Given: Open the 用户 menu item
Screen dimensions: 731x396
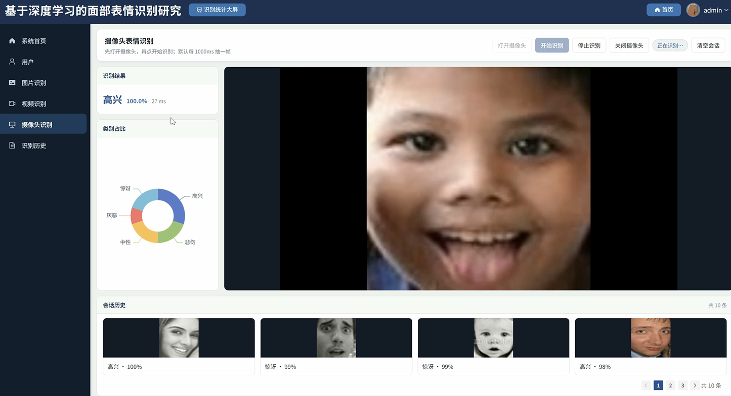Looking at the screenshot, I should tap(44, 62).
